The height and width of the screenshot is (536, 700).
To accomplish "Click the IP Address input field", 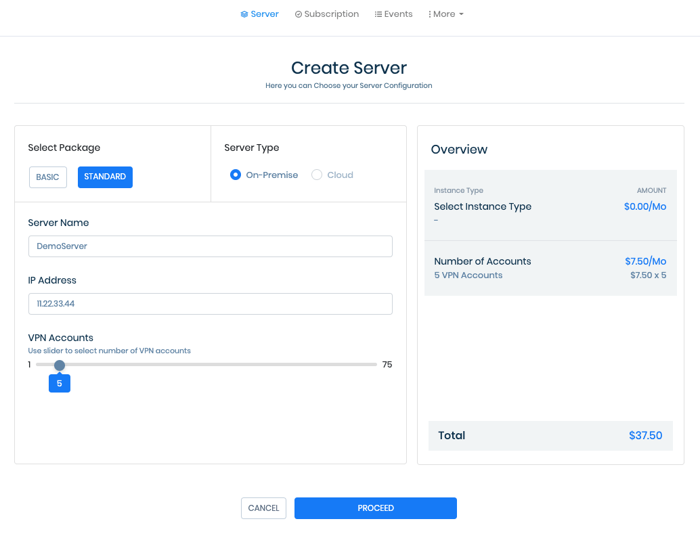I will click(210, 304).
